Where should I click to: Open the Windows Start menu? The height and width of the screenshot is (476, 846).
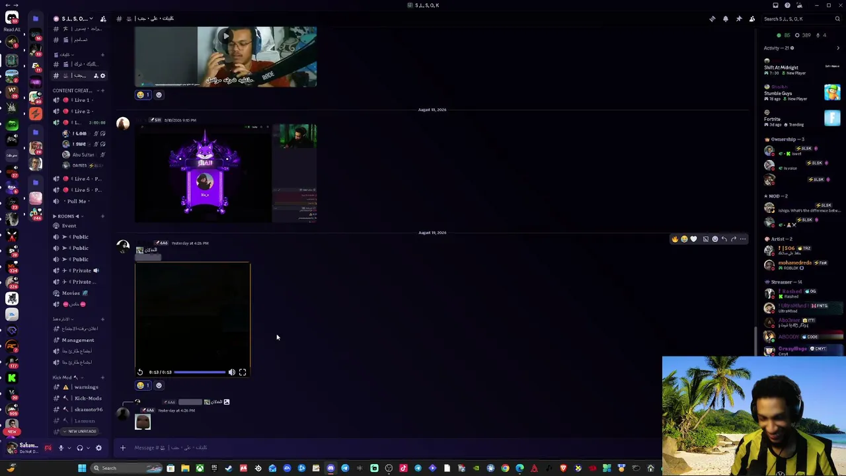coord(82,468)
